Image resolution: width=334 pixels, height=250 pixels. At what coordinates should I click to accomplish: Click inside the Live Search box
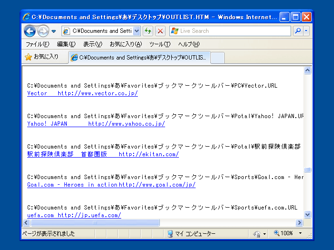[x=230, y=31]
